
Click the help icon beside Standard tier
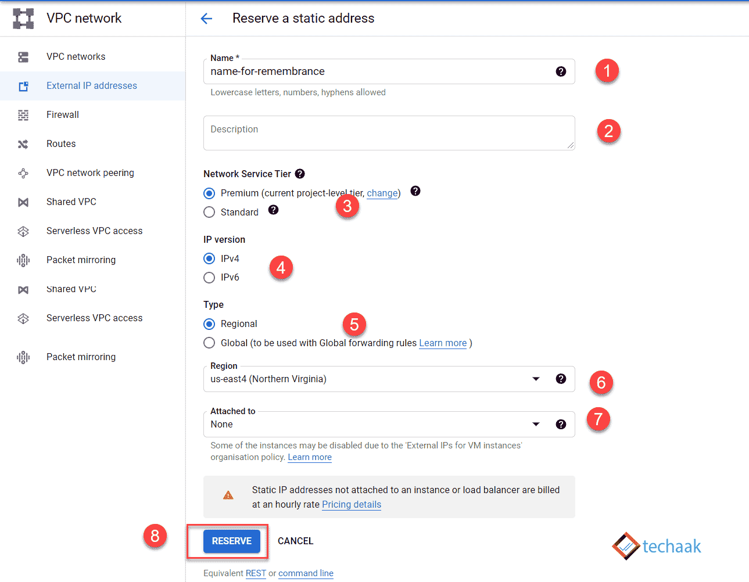pyautogui.click(x=273, y=210)
